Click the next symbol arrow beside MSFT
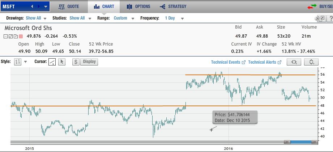The height and width of the screenshot is (152, 333). pyautogui.click(x=39, y=7)
